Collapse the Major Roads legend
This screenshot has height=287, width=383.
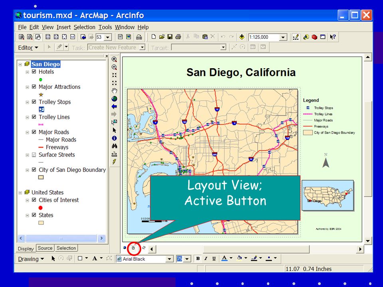[28, 132]
